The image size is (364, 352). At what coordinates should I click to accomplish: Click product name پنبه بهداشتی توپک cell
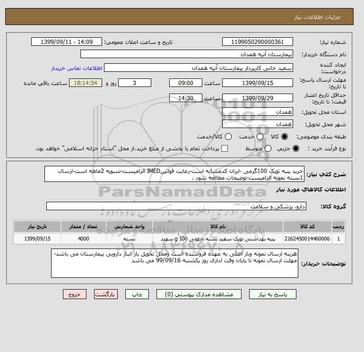(218, 239)
